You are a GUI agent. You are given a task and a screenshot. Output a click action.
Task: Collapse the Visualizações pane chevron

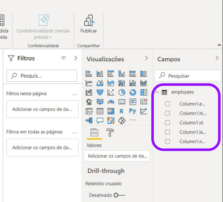pyautogui.click(x=146, y=58)
